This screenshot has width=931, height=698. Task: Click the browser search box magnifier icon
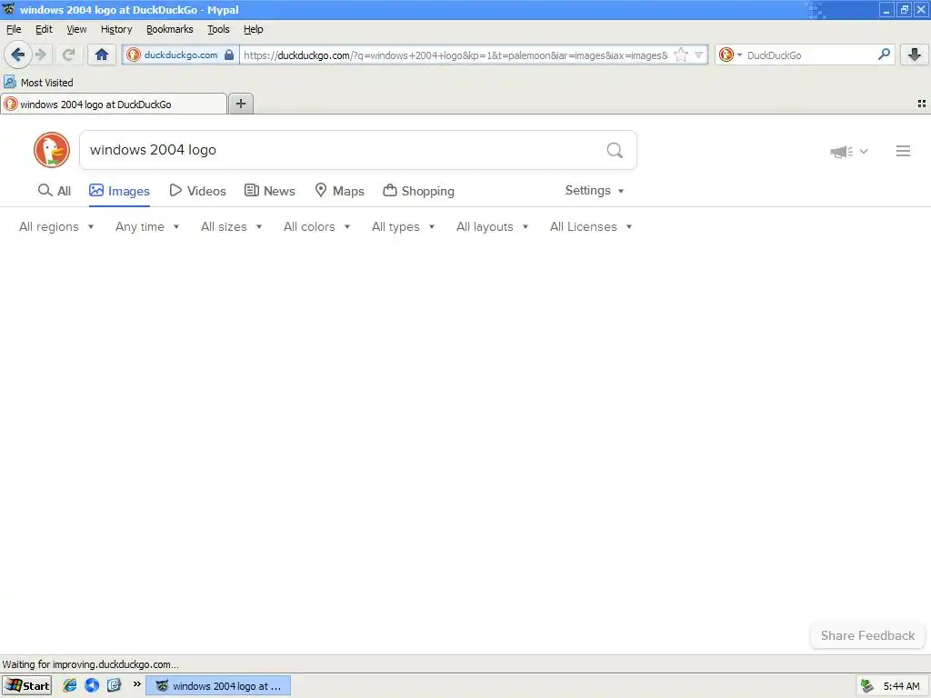point(884,55)
